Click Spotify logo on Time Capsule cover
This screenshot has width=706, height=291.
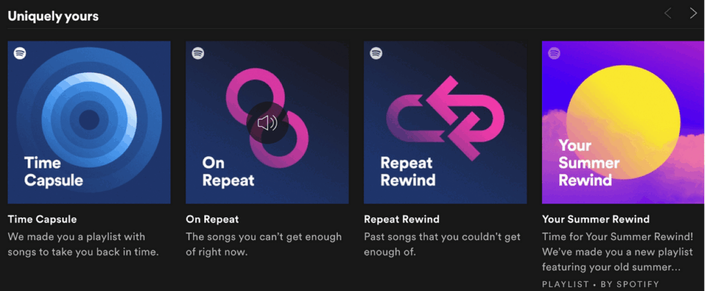point(20,53)
